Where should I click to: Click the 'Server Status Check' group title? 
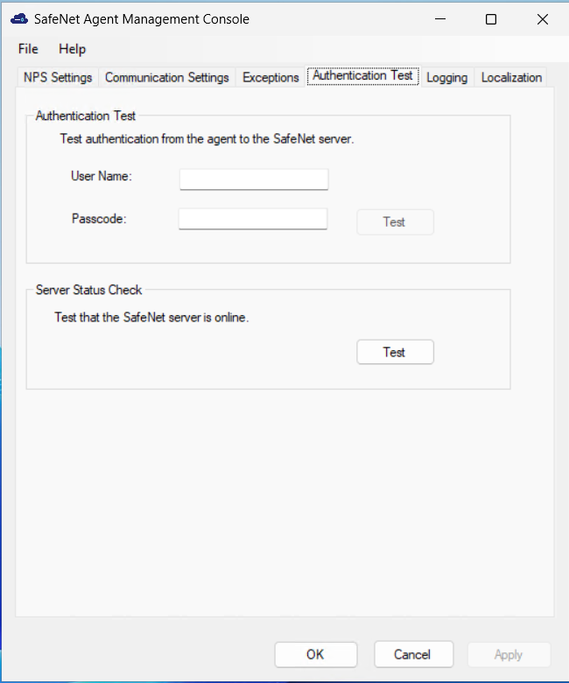pyautogui.click(x=88, y=290)
